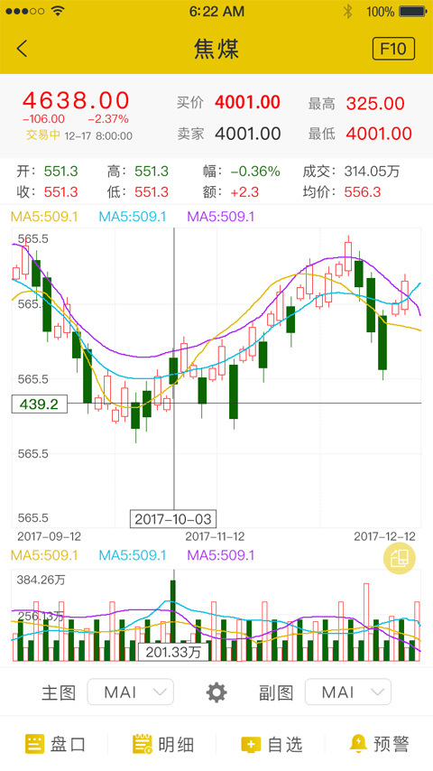The image size is (433, 771).
Task: Open the F10 info button
Action: click(393, 49)
